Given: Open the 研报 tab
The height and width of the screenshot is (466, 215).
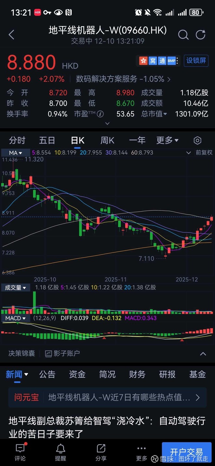Looking at the screenshot, I should (167, 374).
